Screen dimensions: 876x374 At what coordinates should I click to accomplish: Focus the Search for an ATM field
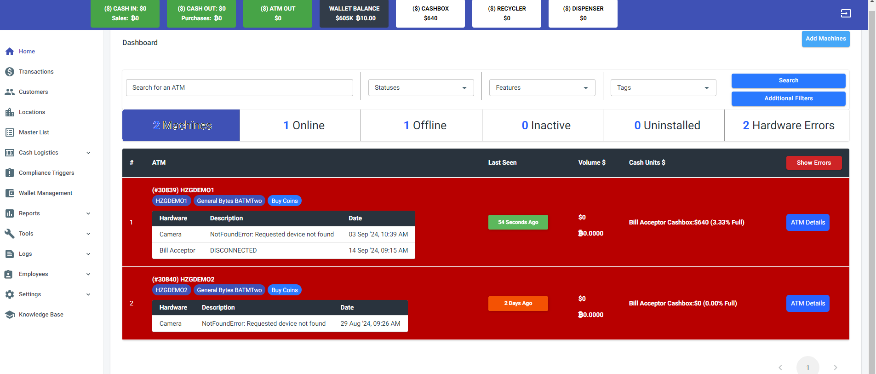point(239,88)
